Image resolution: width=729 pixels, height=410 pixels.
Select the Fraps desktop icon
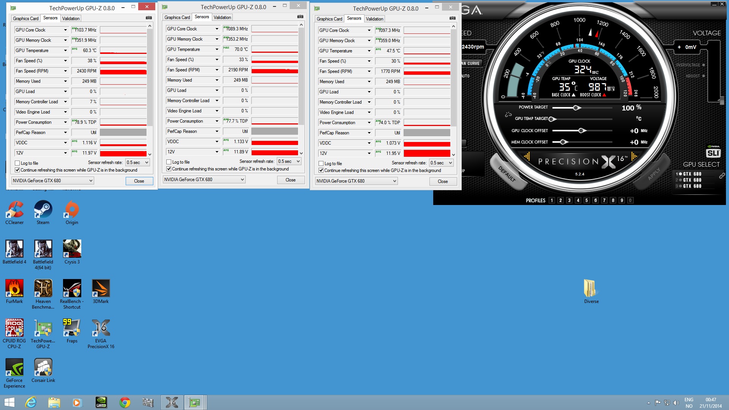pyautogui.click(x=72, y=331)
